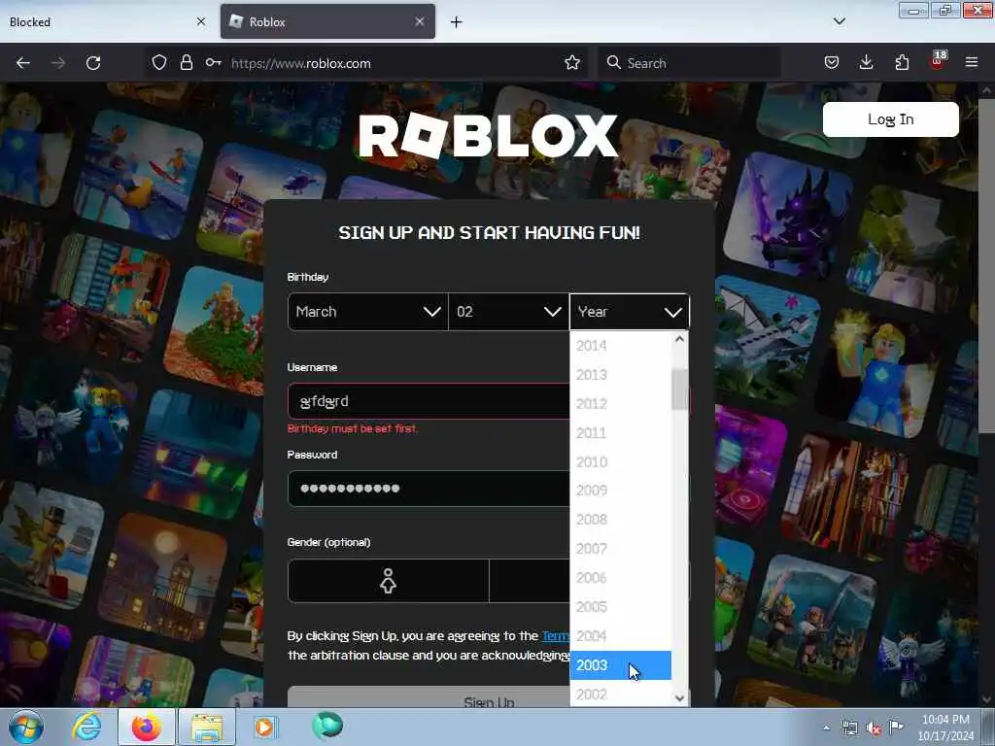Open the Terms link
This screenshot has height=746, width=995.
556,635
